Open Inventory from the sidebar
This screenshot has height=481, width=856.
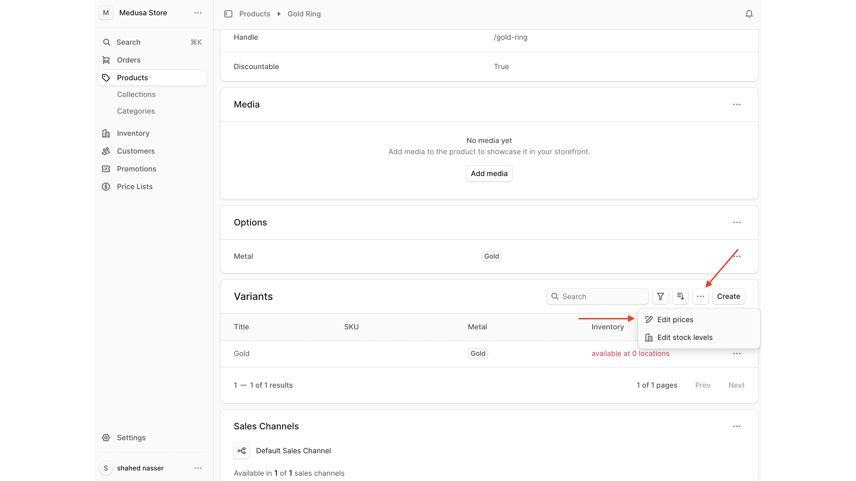point(133,133)
